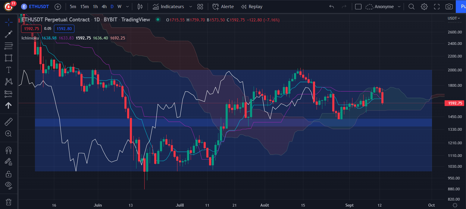Open the USDT currency dropdown
Viewport: 466px width, 209px height.
(454, 18)
